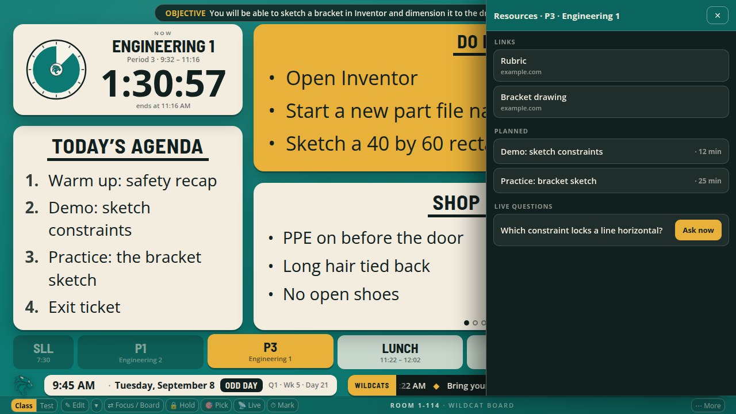Screen dimensions: 736x414
Task: Click the WILDCATS ticker label
Action: [372, 385]
